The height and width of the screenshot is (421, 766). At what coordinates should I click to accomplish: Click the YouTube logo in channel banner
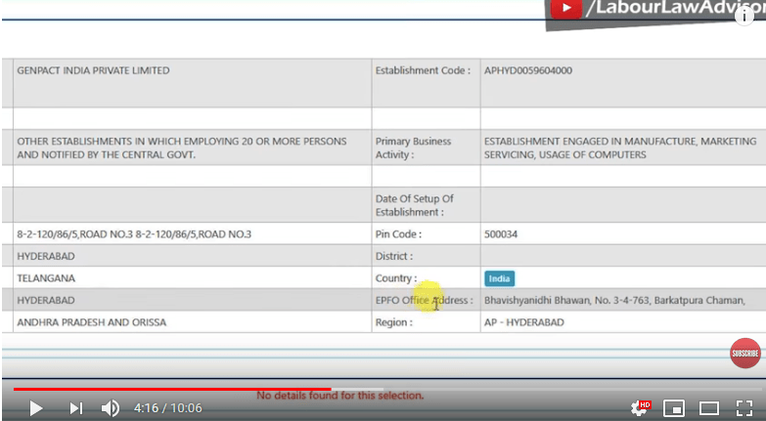coord(565,8)
